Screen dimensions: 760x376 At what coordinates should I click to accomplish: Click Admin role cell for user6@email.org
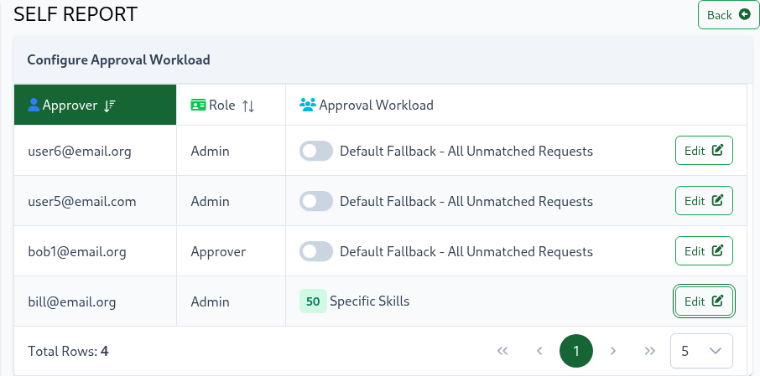[x=231, y=151]
